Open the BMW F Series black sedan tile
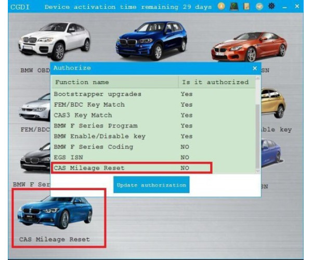Screen dimensions: 312x260 point(35,157)
